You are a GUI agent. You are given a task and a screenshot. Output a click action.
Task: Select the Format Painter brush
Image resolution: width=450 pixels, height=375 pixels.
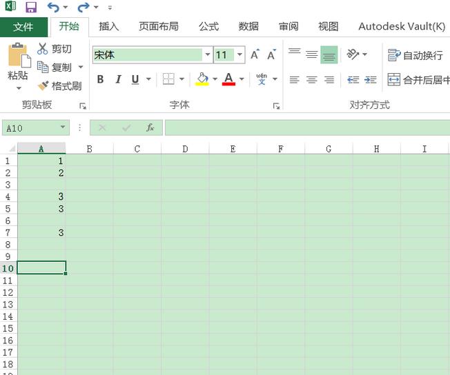pyautogui.click(x=43, y=85)
